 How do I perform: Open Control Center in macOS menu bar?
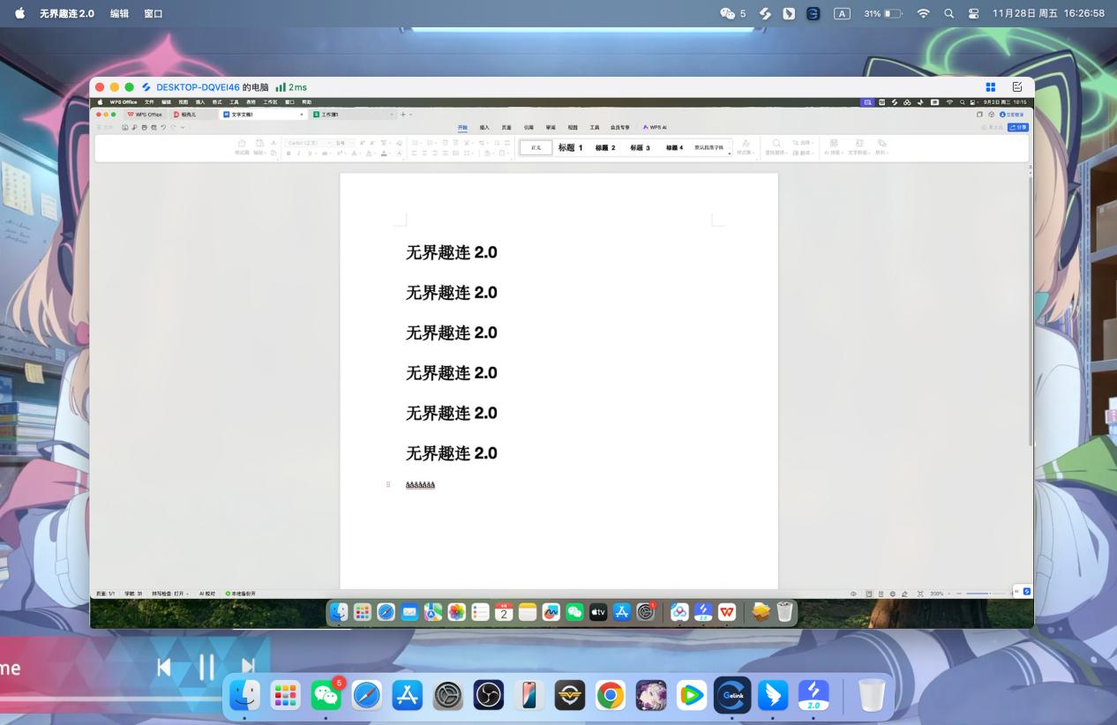point(974,13)
